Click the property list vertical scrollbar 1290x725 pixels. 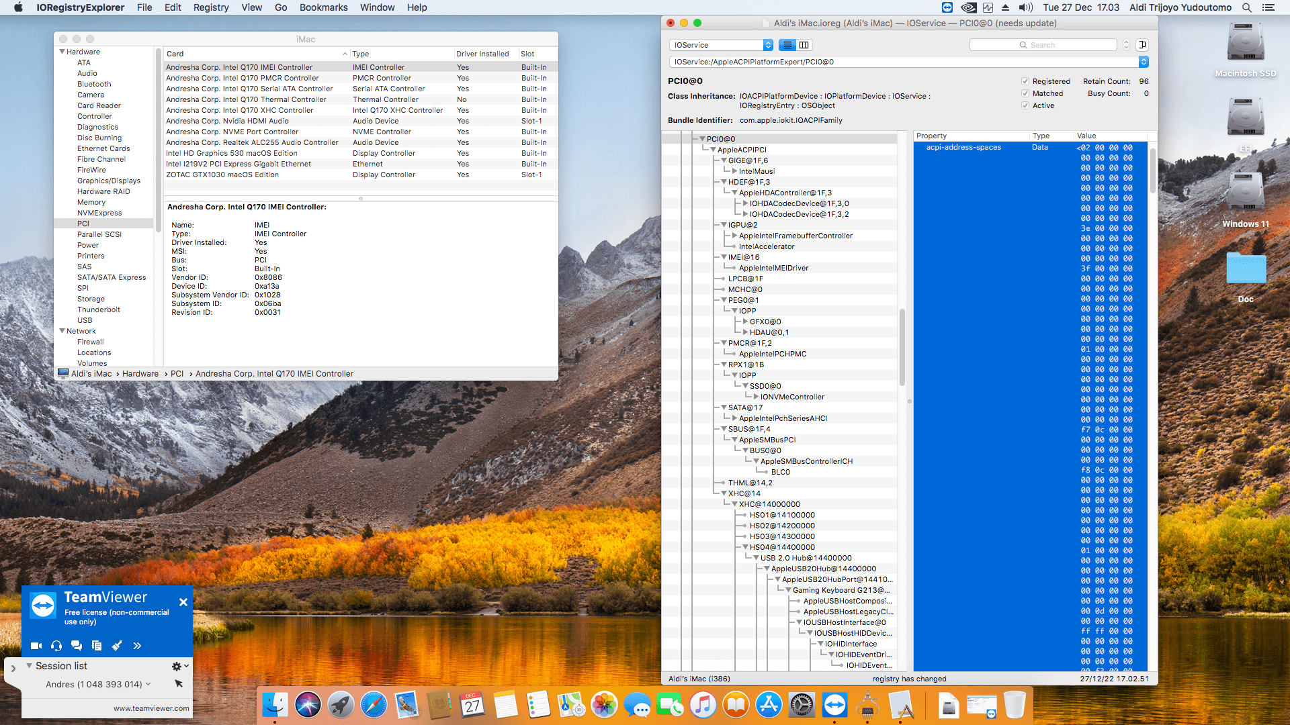click(x=1153, y=171)
